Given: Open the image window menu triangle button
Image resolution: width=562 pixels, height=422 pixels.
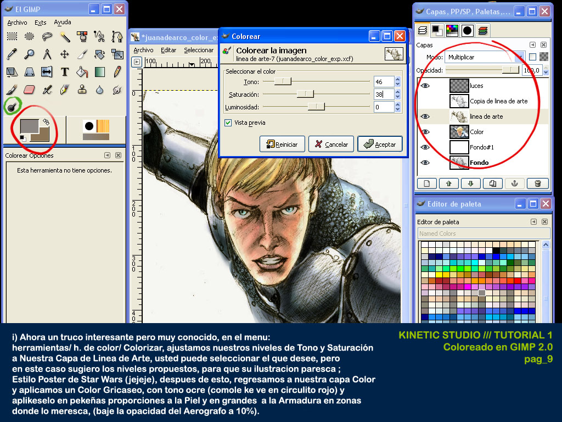Looking at the screenshot, I should click(x=137, y=62).
